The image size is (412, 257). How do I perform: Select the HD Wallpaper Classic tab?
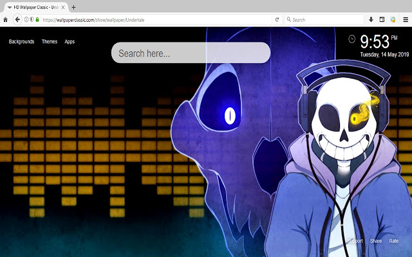tap(36, 7)
